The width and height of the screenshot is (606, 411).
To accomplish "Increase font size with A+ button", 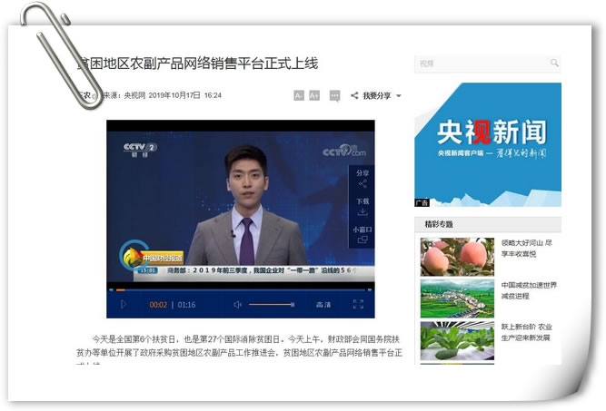I will coord(314,95).
